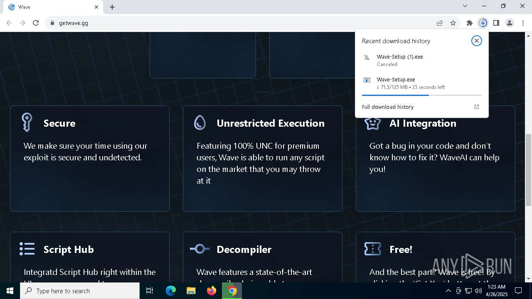Click the lock icon in address bar
The width and height of the screenshot is (532, 299).
tap(52, 23)
